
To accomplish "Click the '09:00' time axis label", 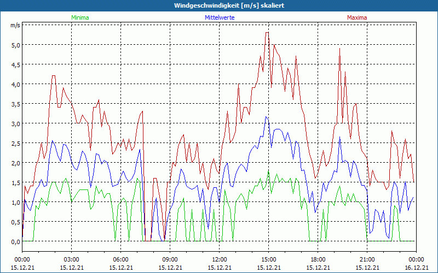I will 170,260.
